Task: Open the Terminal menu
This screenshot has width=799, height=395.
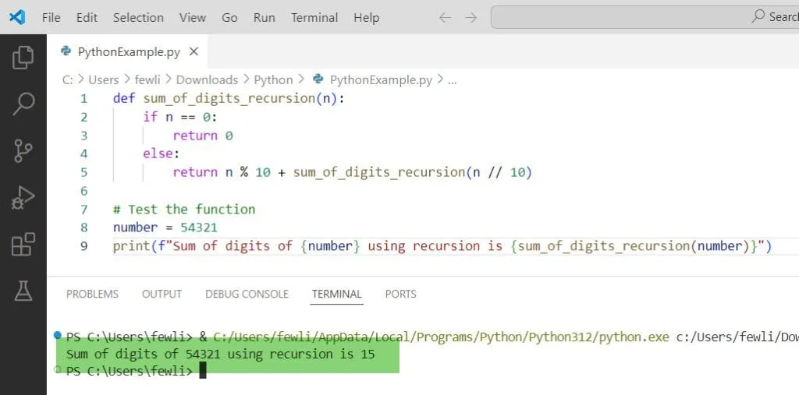Action: [x=313, y=17]
